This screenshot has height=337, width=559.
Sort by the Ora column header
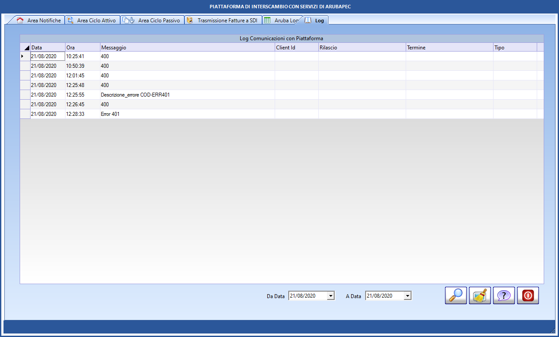[83, 47]
